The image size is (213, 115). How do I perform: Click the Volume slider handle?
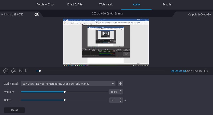click(x=65, y=92)
